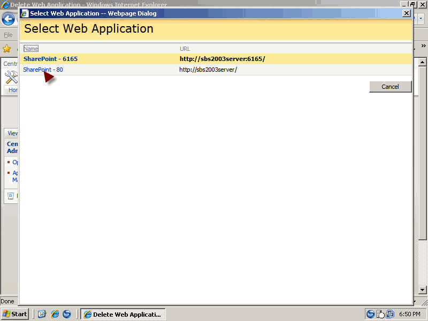Click the Windows Start button

pos(15,314)
